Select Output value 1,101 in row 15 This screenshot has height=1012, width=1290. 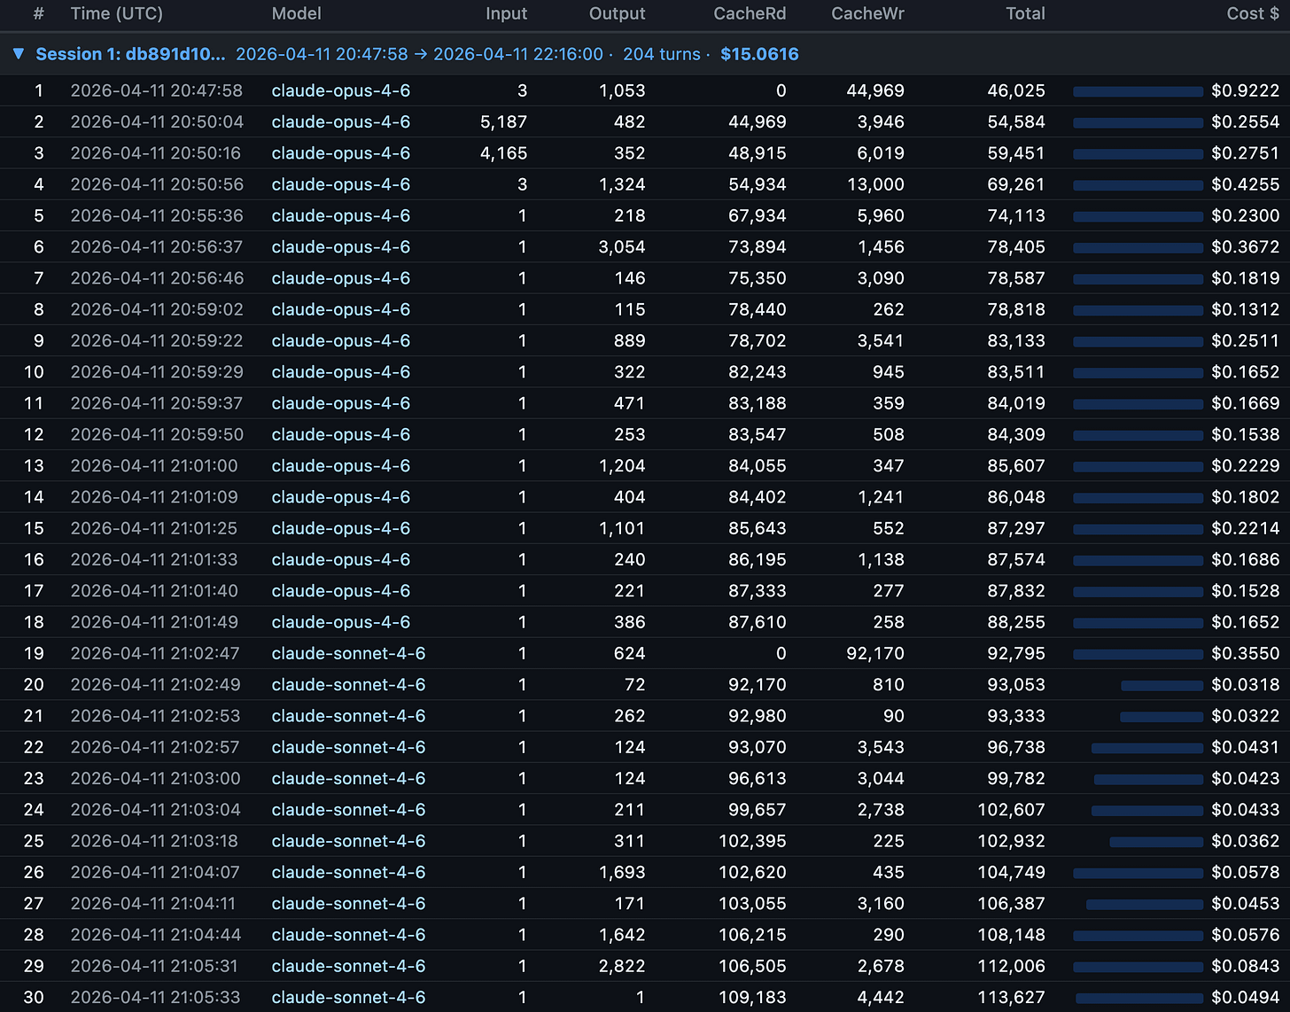point(622,528)
